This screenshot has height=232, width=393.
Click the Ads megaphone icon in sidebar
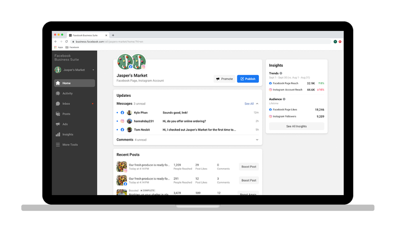58,124
